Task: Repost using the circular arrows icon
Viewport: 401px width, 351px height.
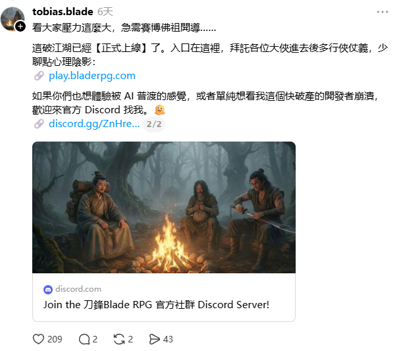Action: pyautogui.click(x=119, y=339)
